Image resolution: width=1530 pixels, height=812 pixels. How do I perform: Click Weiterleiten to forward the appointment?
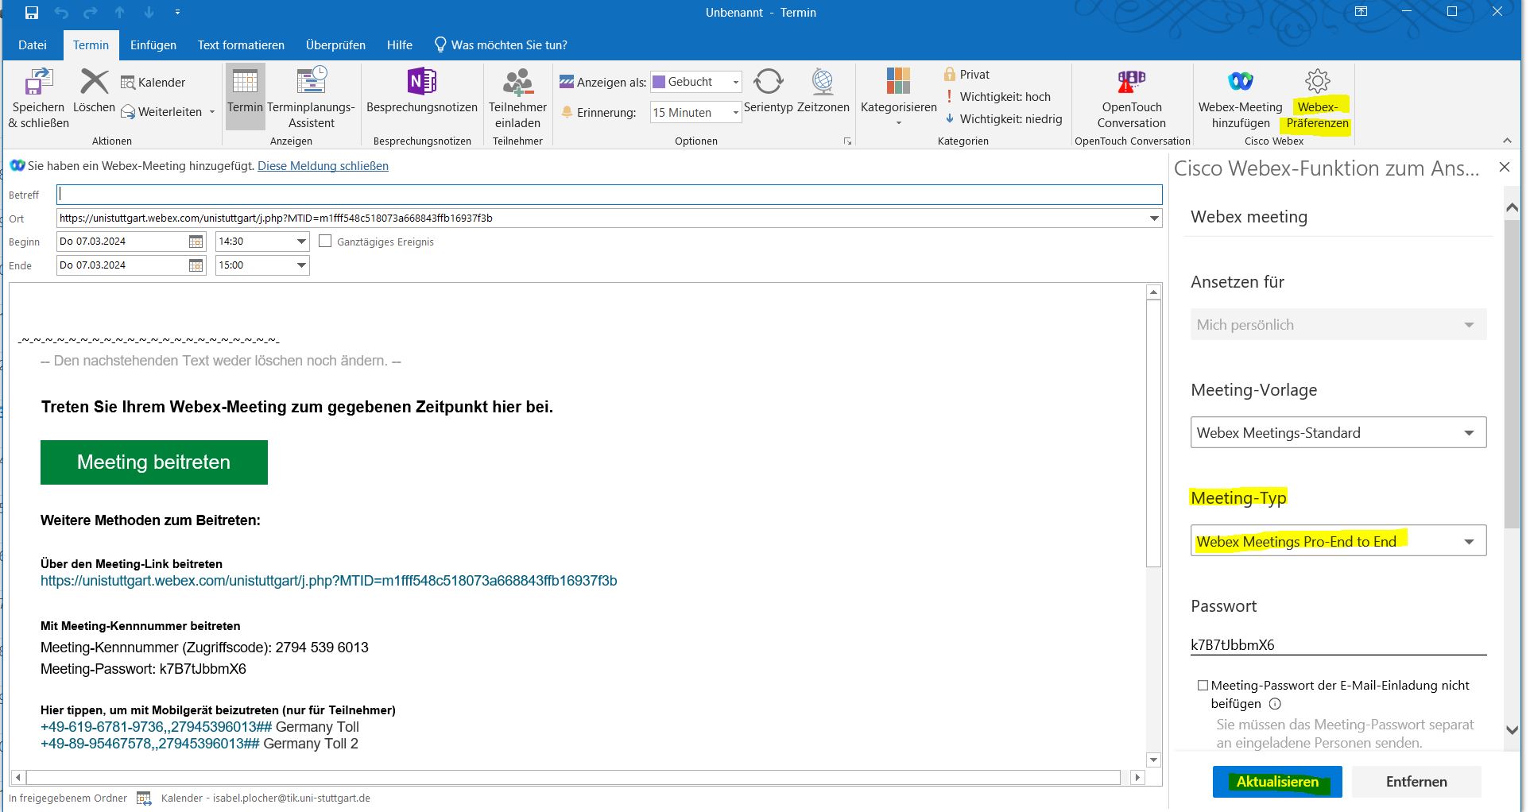pyautogui.click(x=161, y=112)
